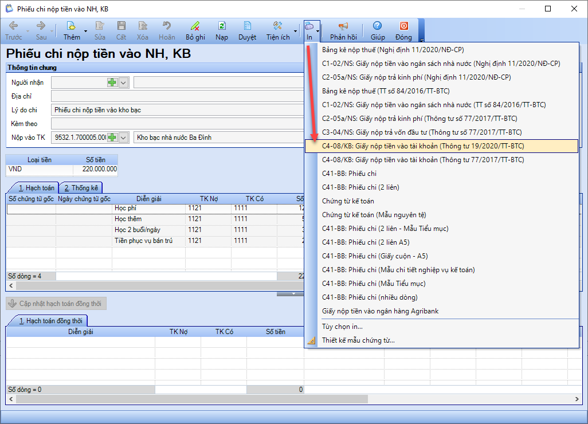Select C4-08/KB Thông tư 19/2020/TT-BTC print template

tap(423, 146)
